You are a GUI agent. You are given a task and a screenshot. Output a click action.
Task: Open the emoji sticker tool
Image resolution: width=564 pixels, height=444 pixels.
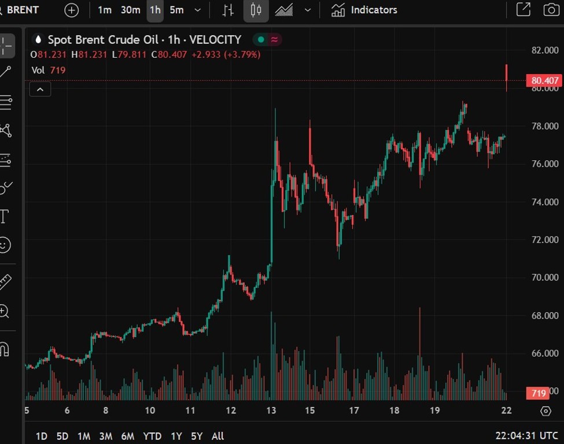tap(6, 245)
